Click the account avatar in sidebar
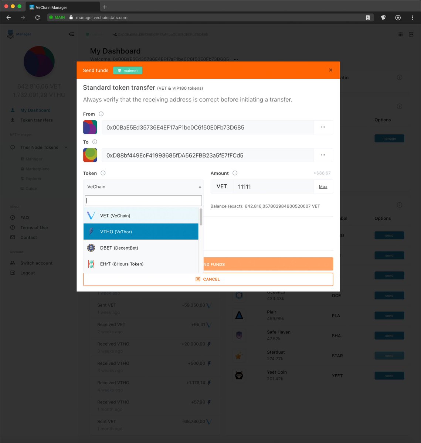The image size is (421, 443). [39, 61]
